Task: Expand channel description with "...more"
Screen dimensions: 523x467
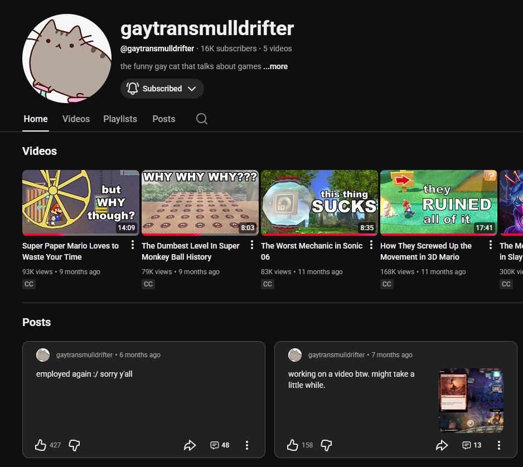Action: coord(275,66)
